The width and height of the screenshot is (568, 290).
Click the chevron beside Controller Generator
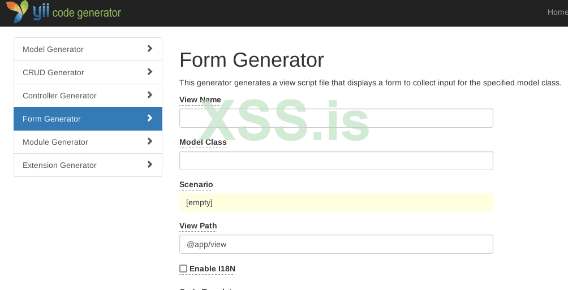(149, 95)
